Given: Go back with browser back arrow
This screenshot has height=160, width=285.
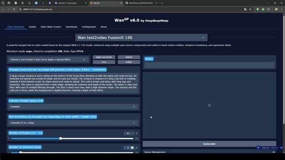Looking at the screenshot, I should (x=3, y=9).
